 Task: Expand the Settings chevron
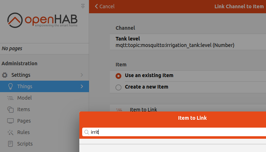(x=82, y=75)
